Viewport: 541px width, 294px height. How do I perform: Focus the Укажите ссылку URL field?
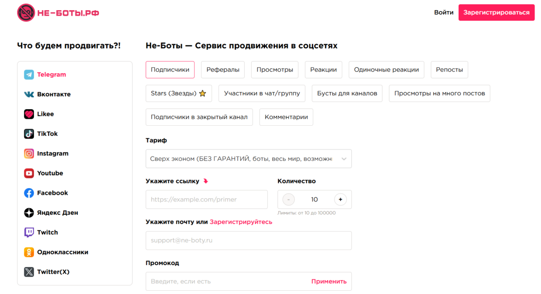click(207, 200)
